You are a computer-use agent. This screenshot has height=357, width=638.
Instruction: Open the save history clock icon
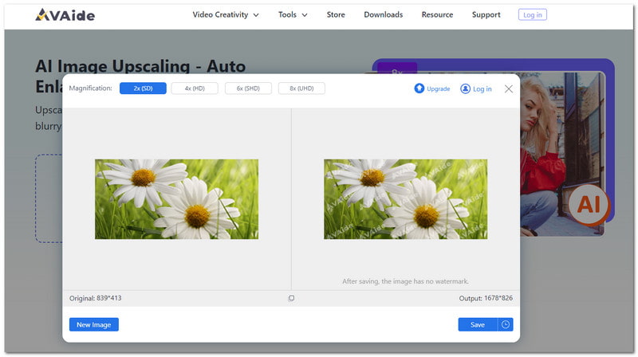coord(506,324)
